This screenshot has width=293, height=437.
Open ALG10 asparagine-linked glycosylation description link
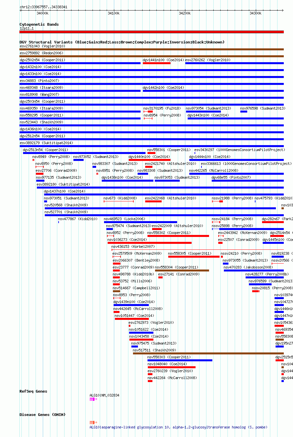[178, 427]
